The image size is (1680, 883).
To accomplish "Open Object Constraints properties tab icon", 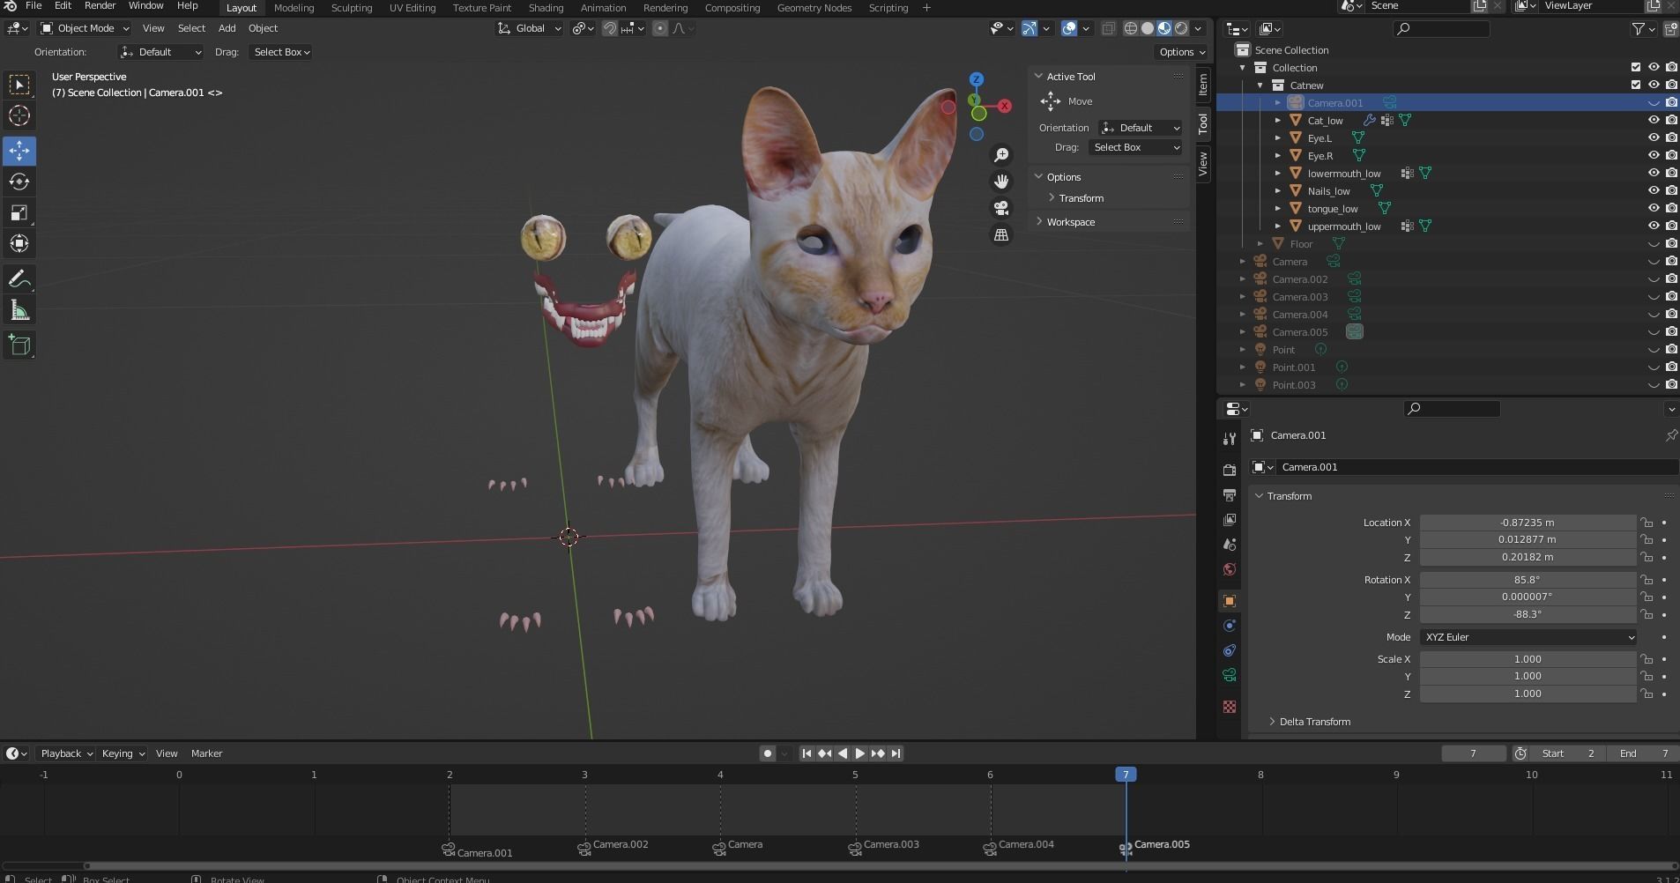I will coord(1229,649).
